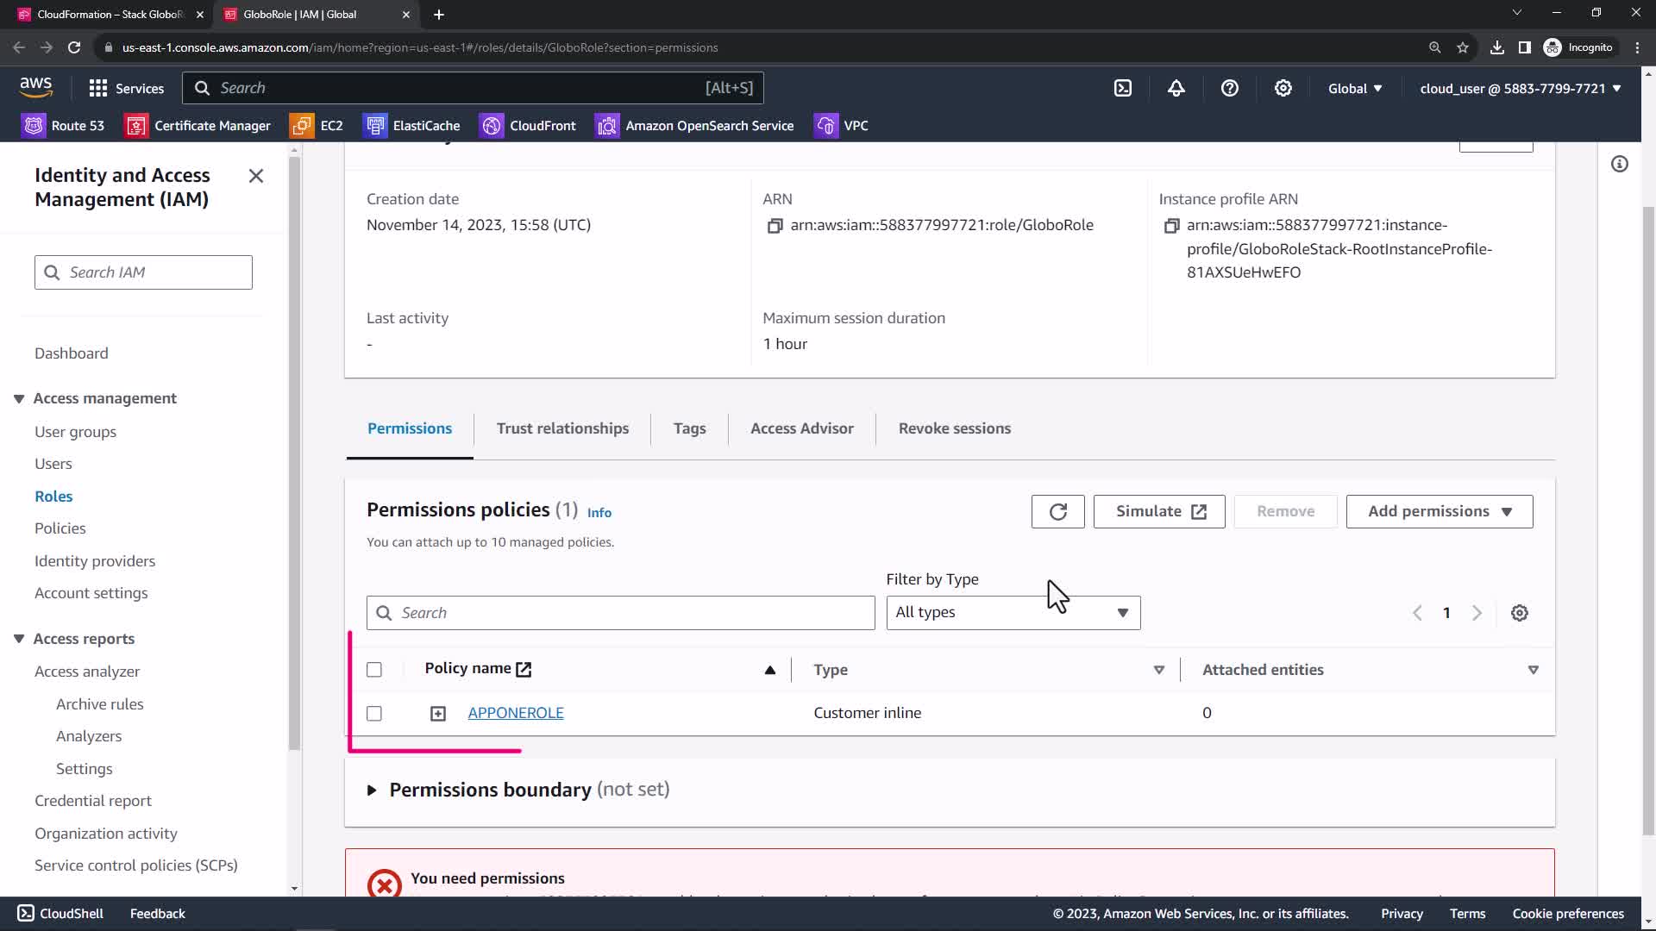Click the APPONEROLE policy link
This screenshot has height=931, width=1656.
pyautogui.click(x=515, y=713)
